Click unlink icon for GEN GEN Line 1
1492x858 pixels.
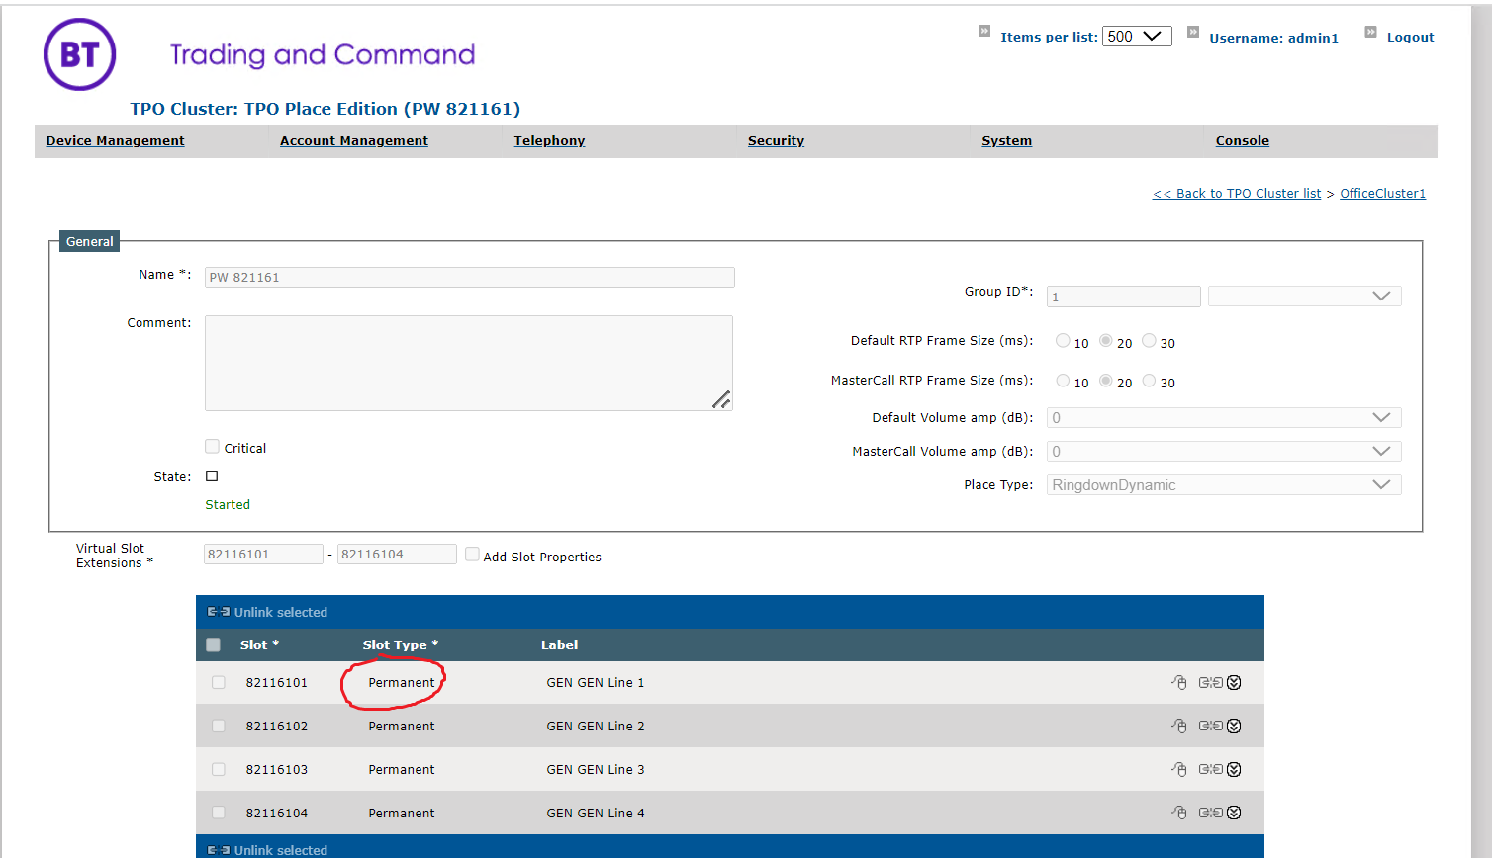[x=1210, y=682]
